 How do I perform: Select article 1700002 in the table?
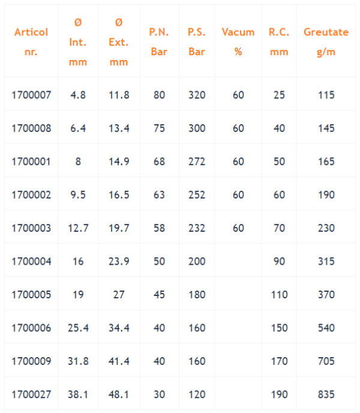pos(31,195)
